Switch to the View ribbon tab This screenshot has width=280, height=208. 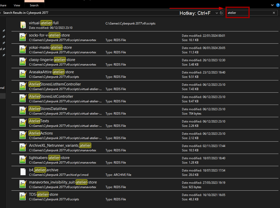click(x=17, y=5)
